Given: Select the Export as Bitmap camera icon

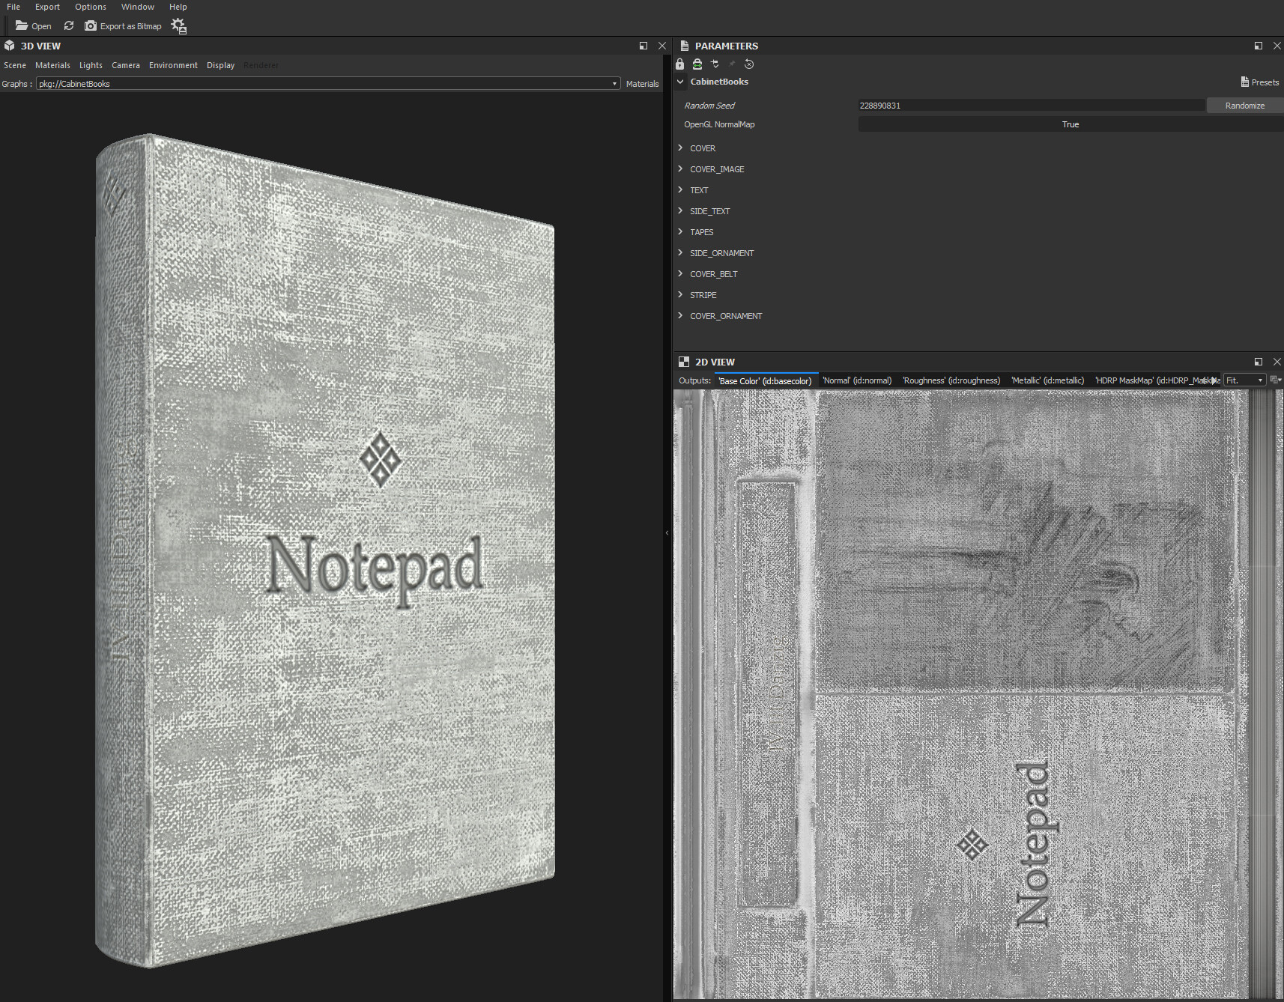Looking at the screenshot, I should 91,25.
